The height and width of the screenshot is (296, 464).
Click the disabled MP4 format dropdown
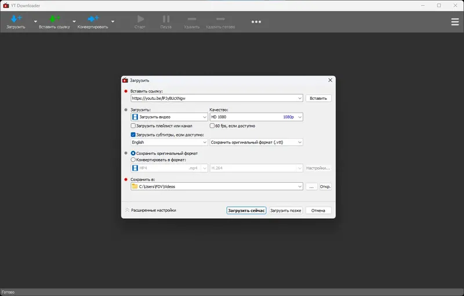169,168
